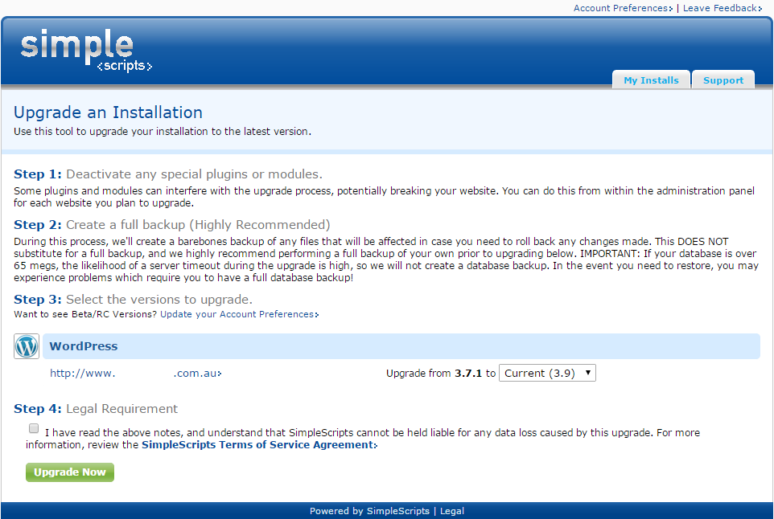Open the Account Preferences link in header

(623, 8)
